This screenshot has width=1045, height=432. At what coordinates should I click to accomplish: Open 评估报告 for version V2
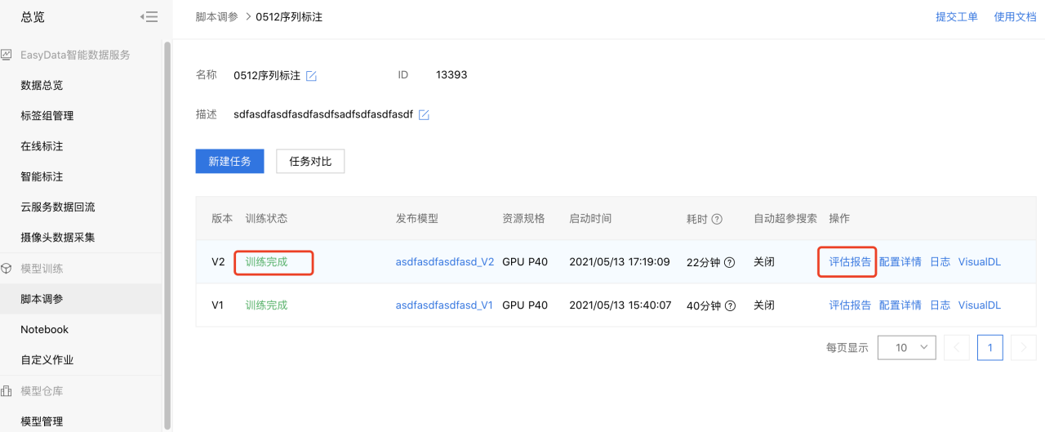850,262
